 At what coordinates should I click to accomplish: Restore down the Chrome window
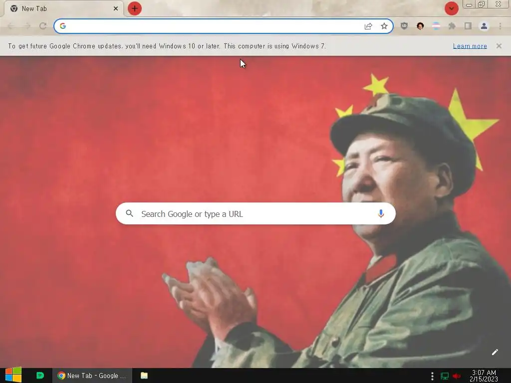(481, 4)
